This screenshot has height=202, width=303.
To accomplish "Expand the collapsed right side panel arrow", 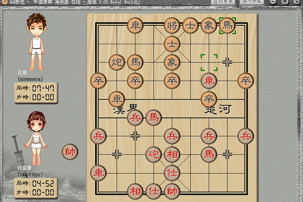I will click(x=299, y=115).
